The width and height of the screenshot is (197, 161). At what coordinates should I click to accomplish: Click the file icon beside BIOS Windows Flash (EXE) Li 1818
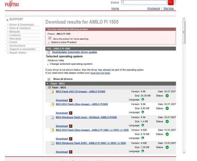(53, 143)
